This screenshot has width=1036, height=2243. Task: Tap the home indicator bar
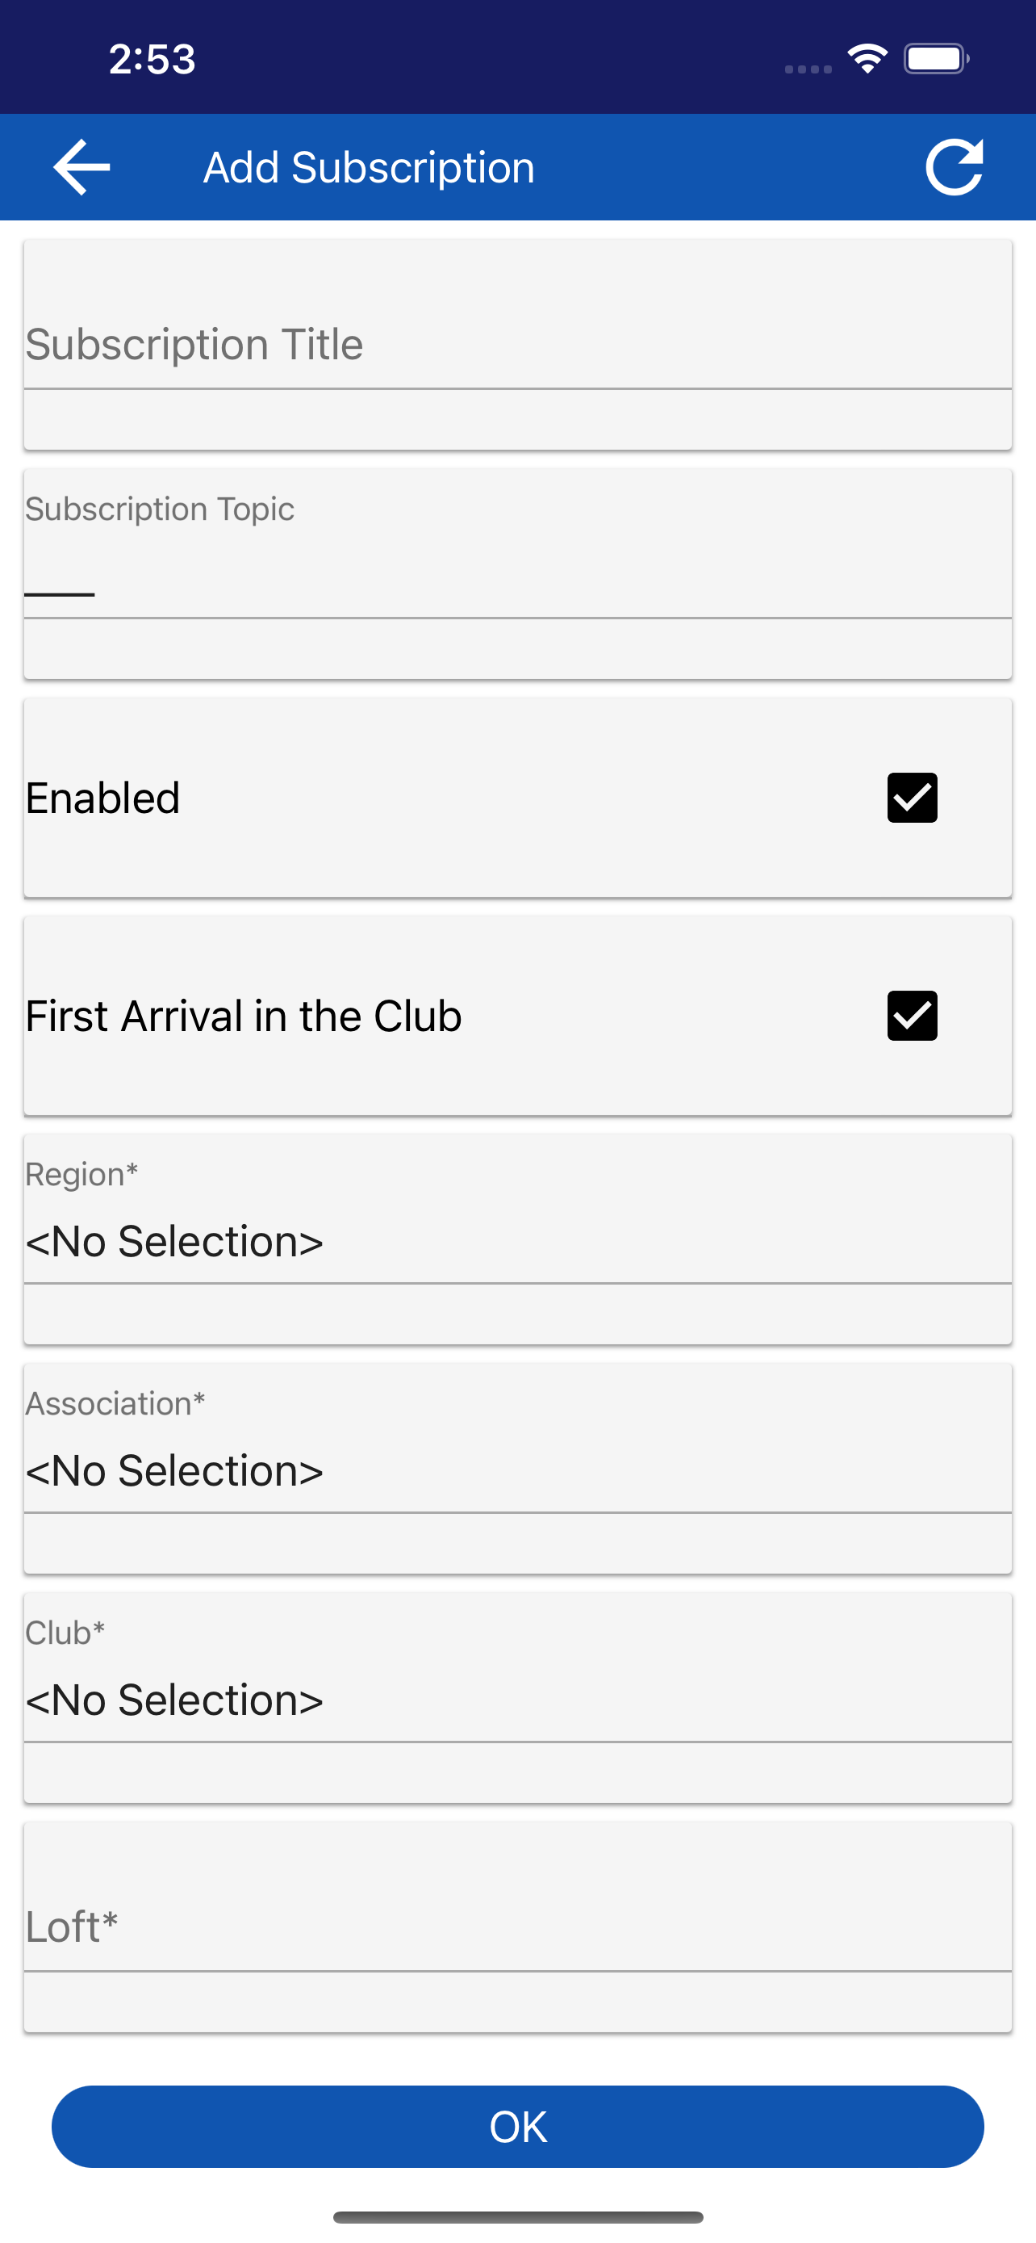click(517, 2217)
